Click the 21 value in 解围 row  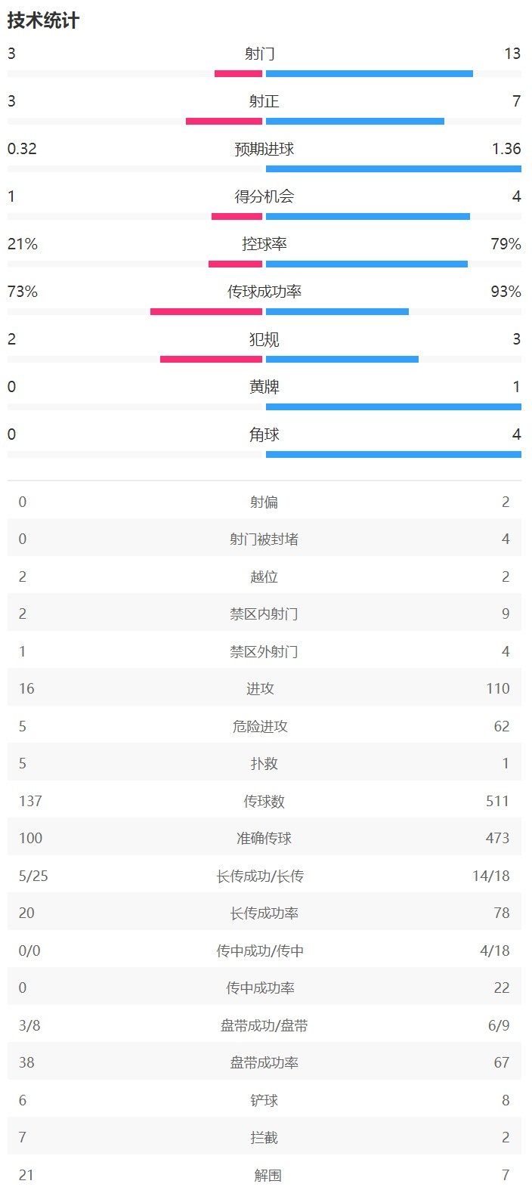point(26,1175)
